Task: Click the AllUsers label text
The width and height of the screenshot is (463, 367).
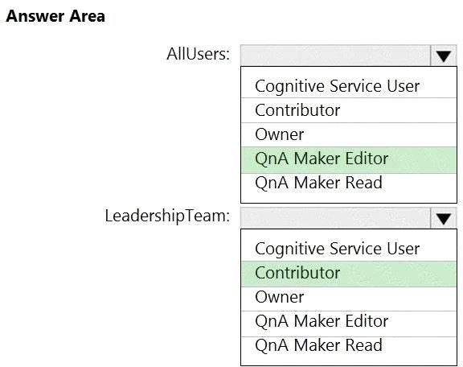Action: (x=198, y=54)
